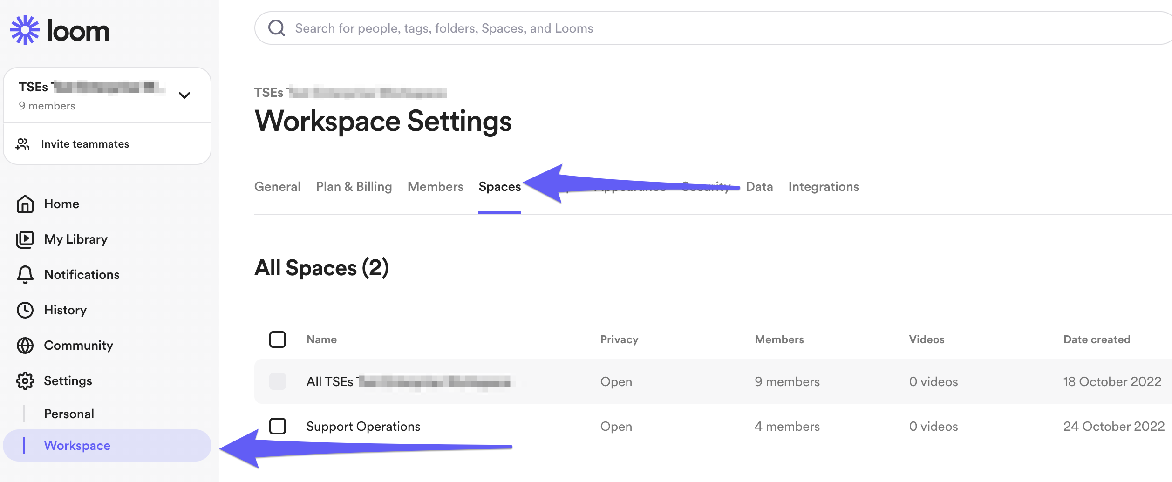Click the Home house icon
This screenshot has width=1172, height=482.
click(x=25, y=204)
